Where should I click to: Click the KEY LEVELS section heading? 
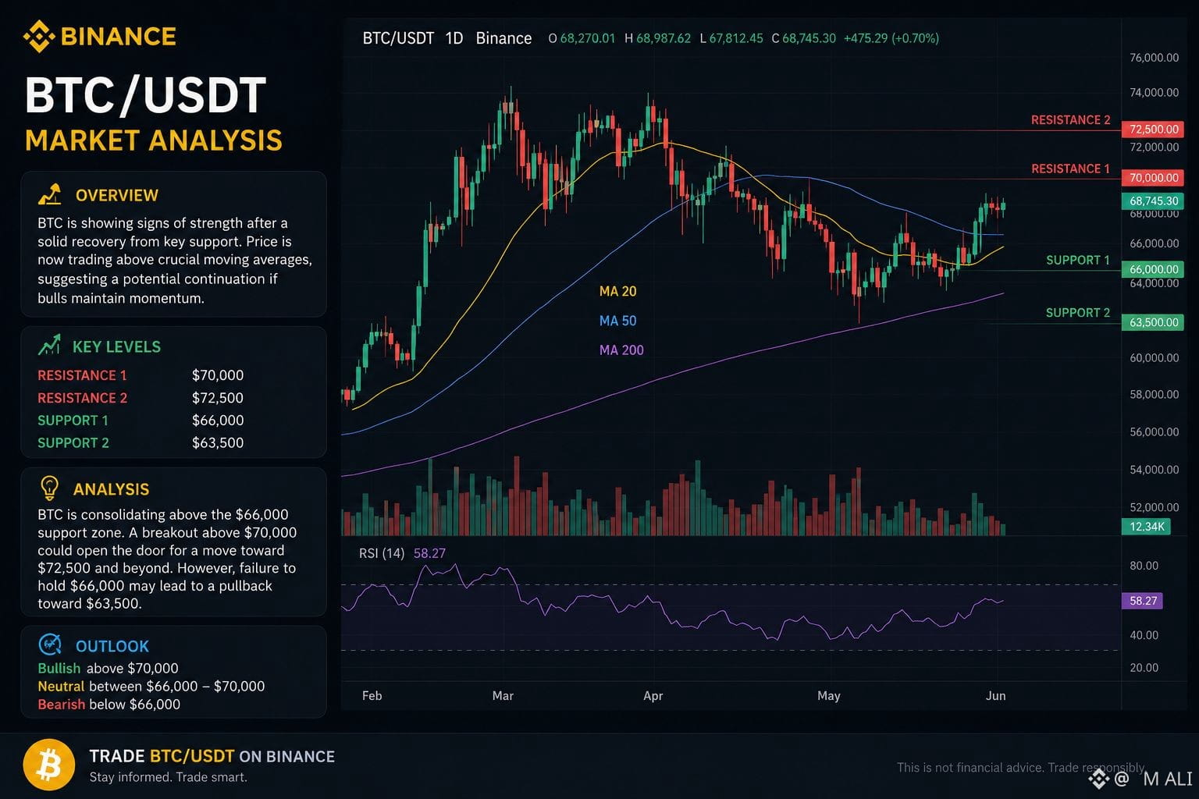[x=116, y=346]
